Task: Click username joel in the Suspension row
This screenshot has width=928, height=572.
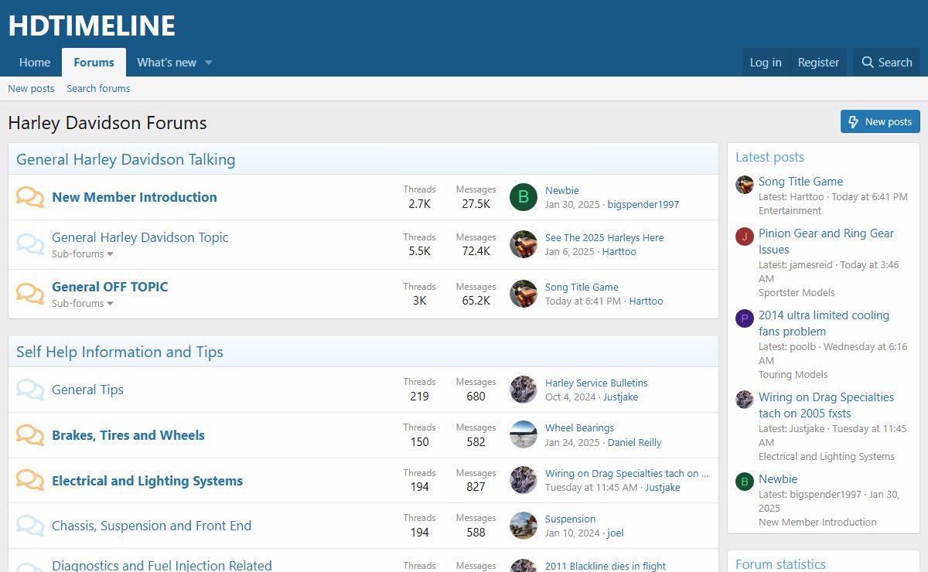Action: [x=616, y=533]
